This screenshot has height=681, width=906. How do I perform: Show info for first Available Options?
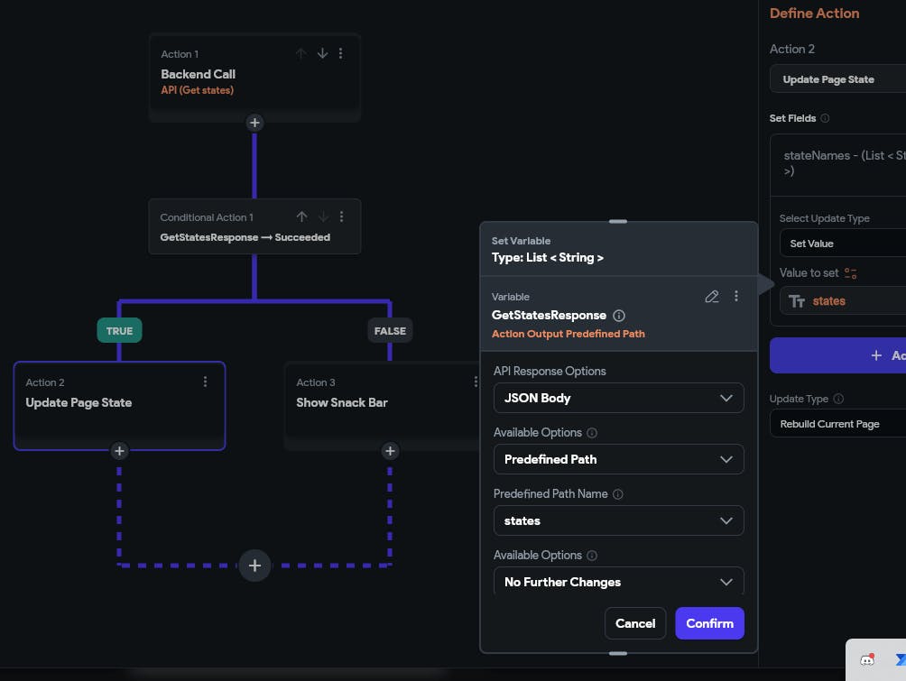[592, 433]
